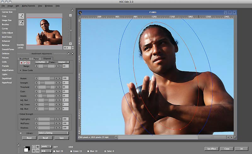Click the round icon left of color swatches

coord(19,145)
